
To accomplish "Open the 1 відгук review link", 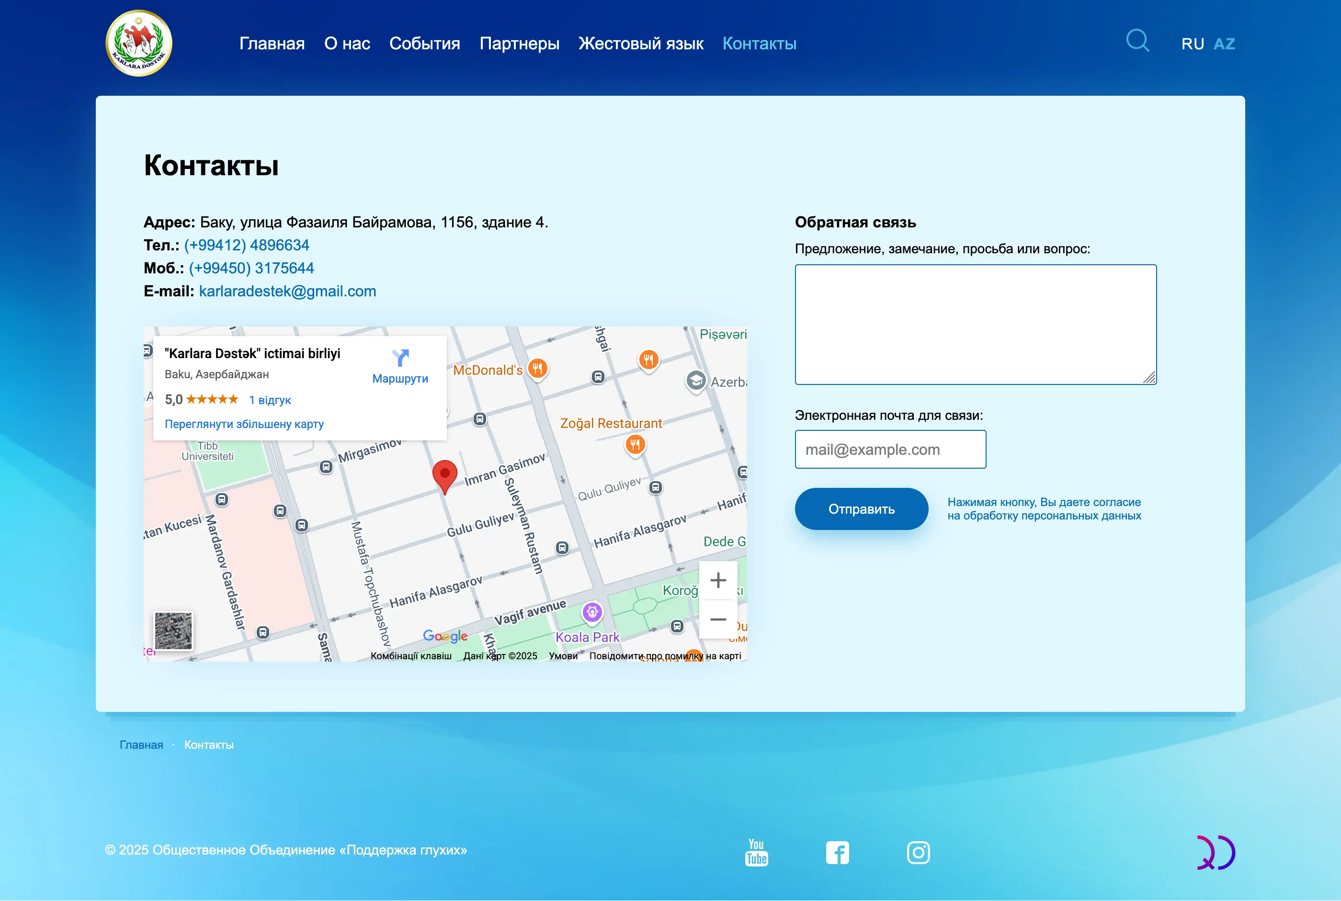I will [270, 400].
